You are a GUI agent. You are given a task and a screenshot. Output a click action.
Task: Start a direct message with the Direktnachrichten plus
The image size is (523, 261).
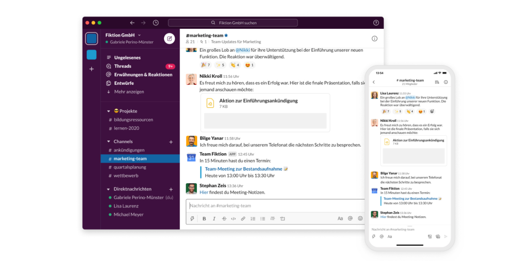pyautogui.click(x=171, y=189)
